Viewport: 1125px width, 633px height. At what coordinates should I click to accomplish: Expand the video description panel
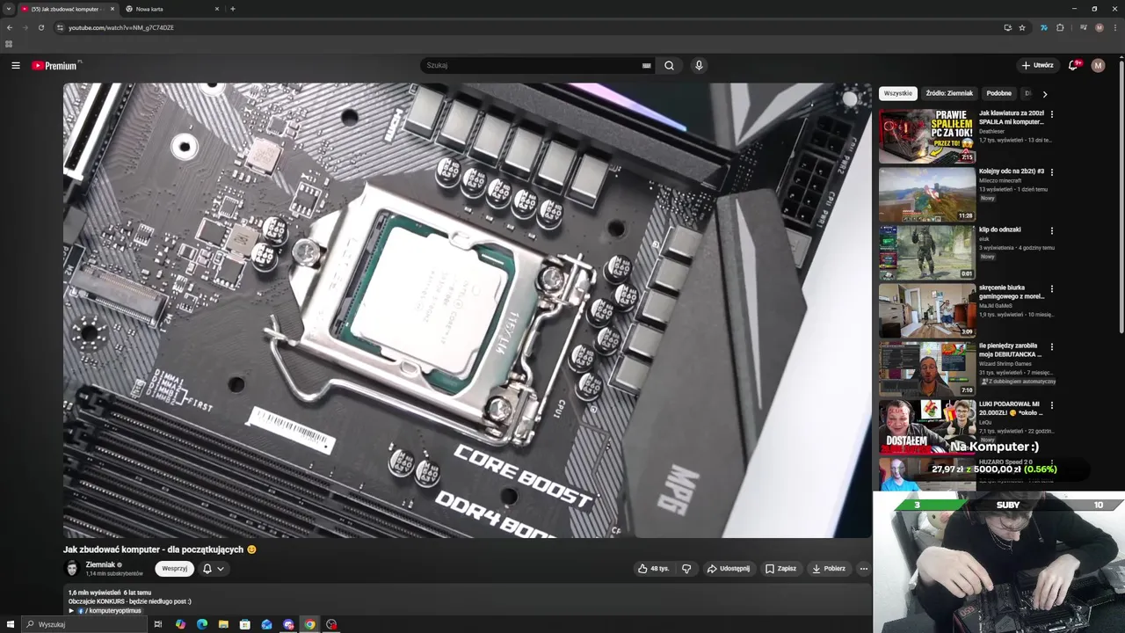[469, 601]
